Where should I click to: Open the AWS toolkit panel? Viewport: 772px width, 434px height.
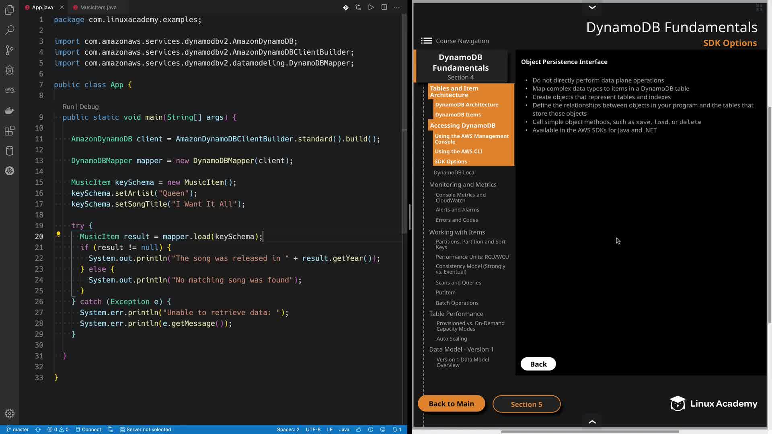coord(10,90)
